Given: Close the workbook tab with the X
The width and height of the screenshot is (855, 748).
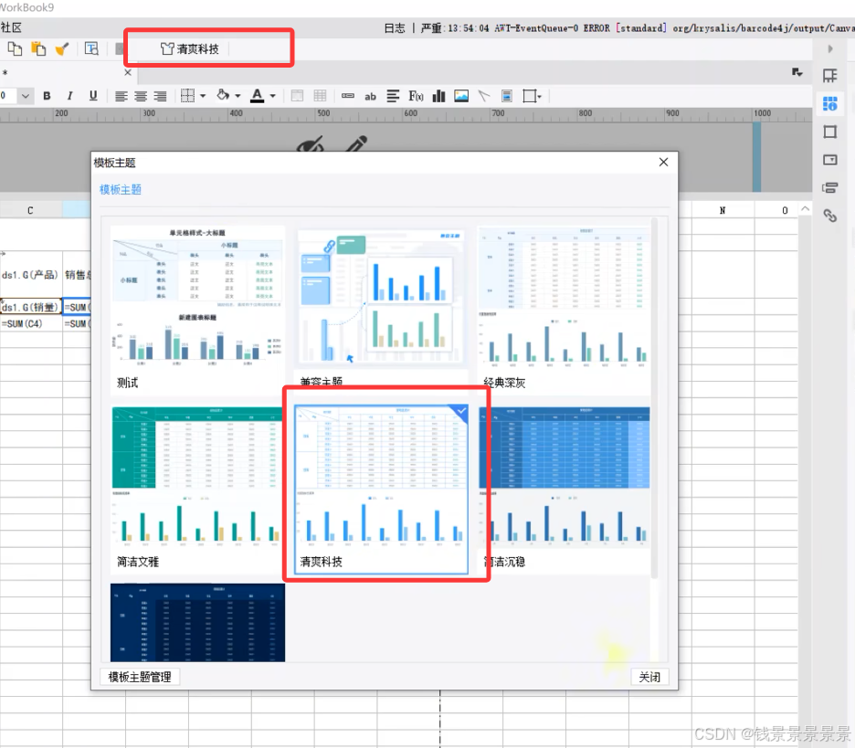Looking at the screenshot, I should click(x=128, y=72).
